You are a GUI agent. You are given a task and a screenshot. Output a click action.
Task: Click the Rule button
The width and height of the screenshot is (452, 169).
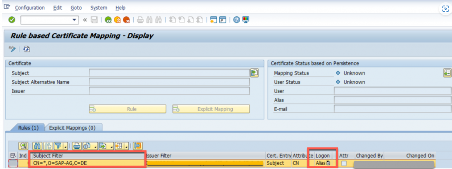(128, 109)
